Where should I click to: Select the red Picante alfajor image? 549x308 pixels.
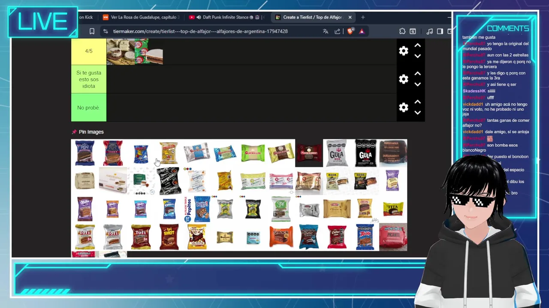pyautogui.click(x=393, y=237)
